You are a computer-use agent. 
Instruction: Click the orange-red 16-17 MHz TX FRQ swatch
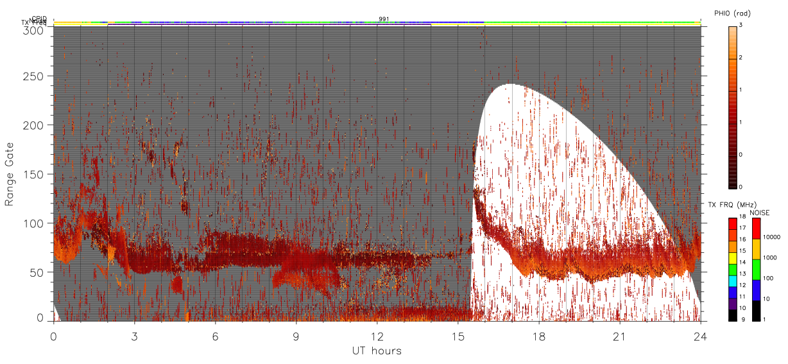733,236
